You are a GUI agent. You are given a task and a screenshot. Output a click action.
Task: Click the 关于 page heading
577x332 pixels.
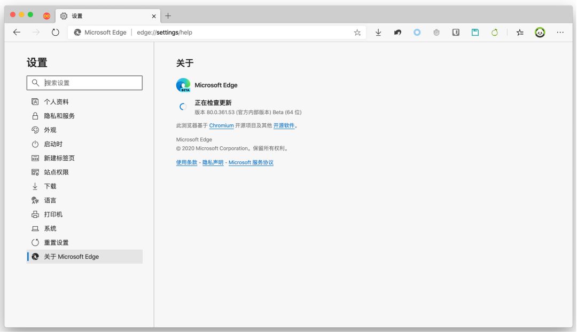tap(185, 63)
